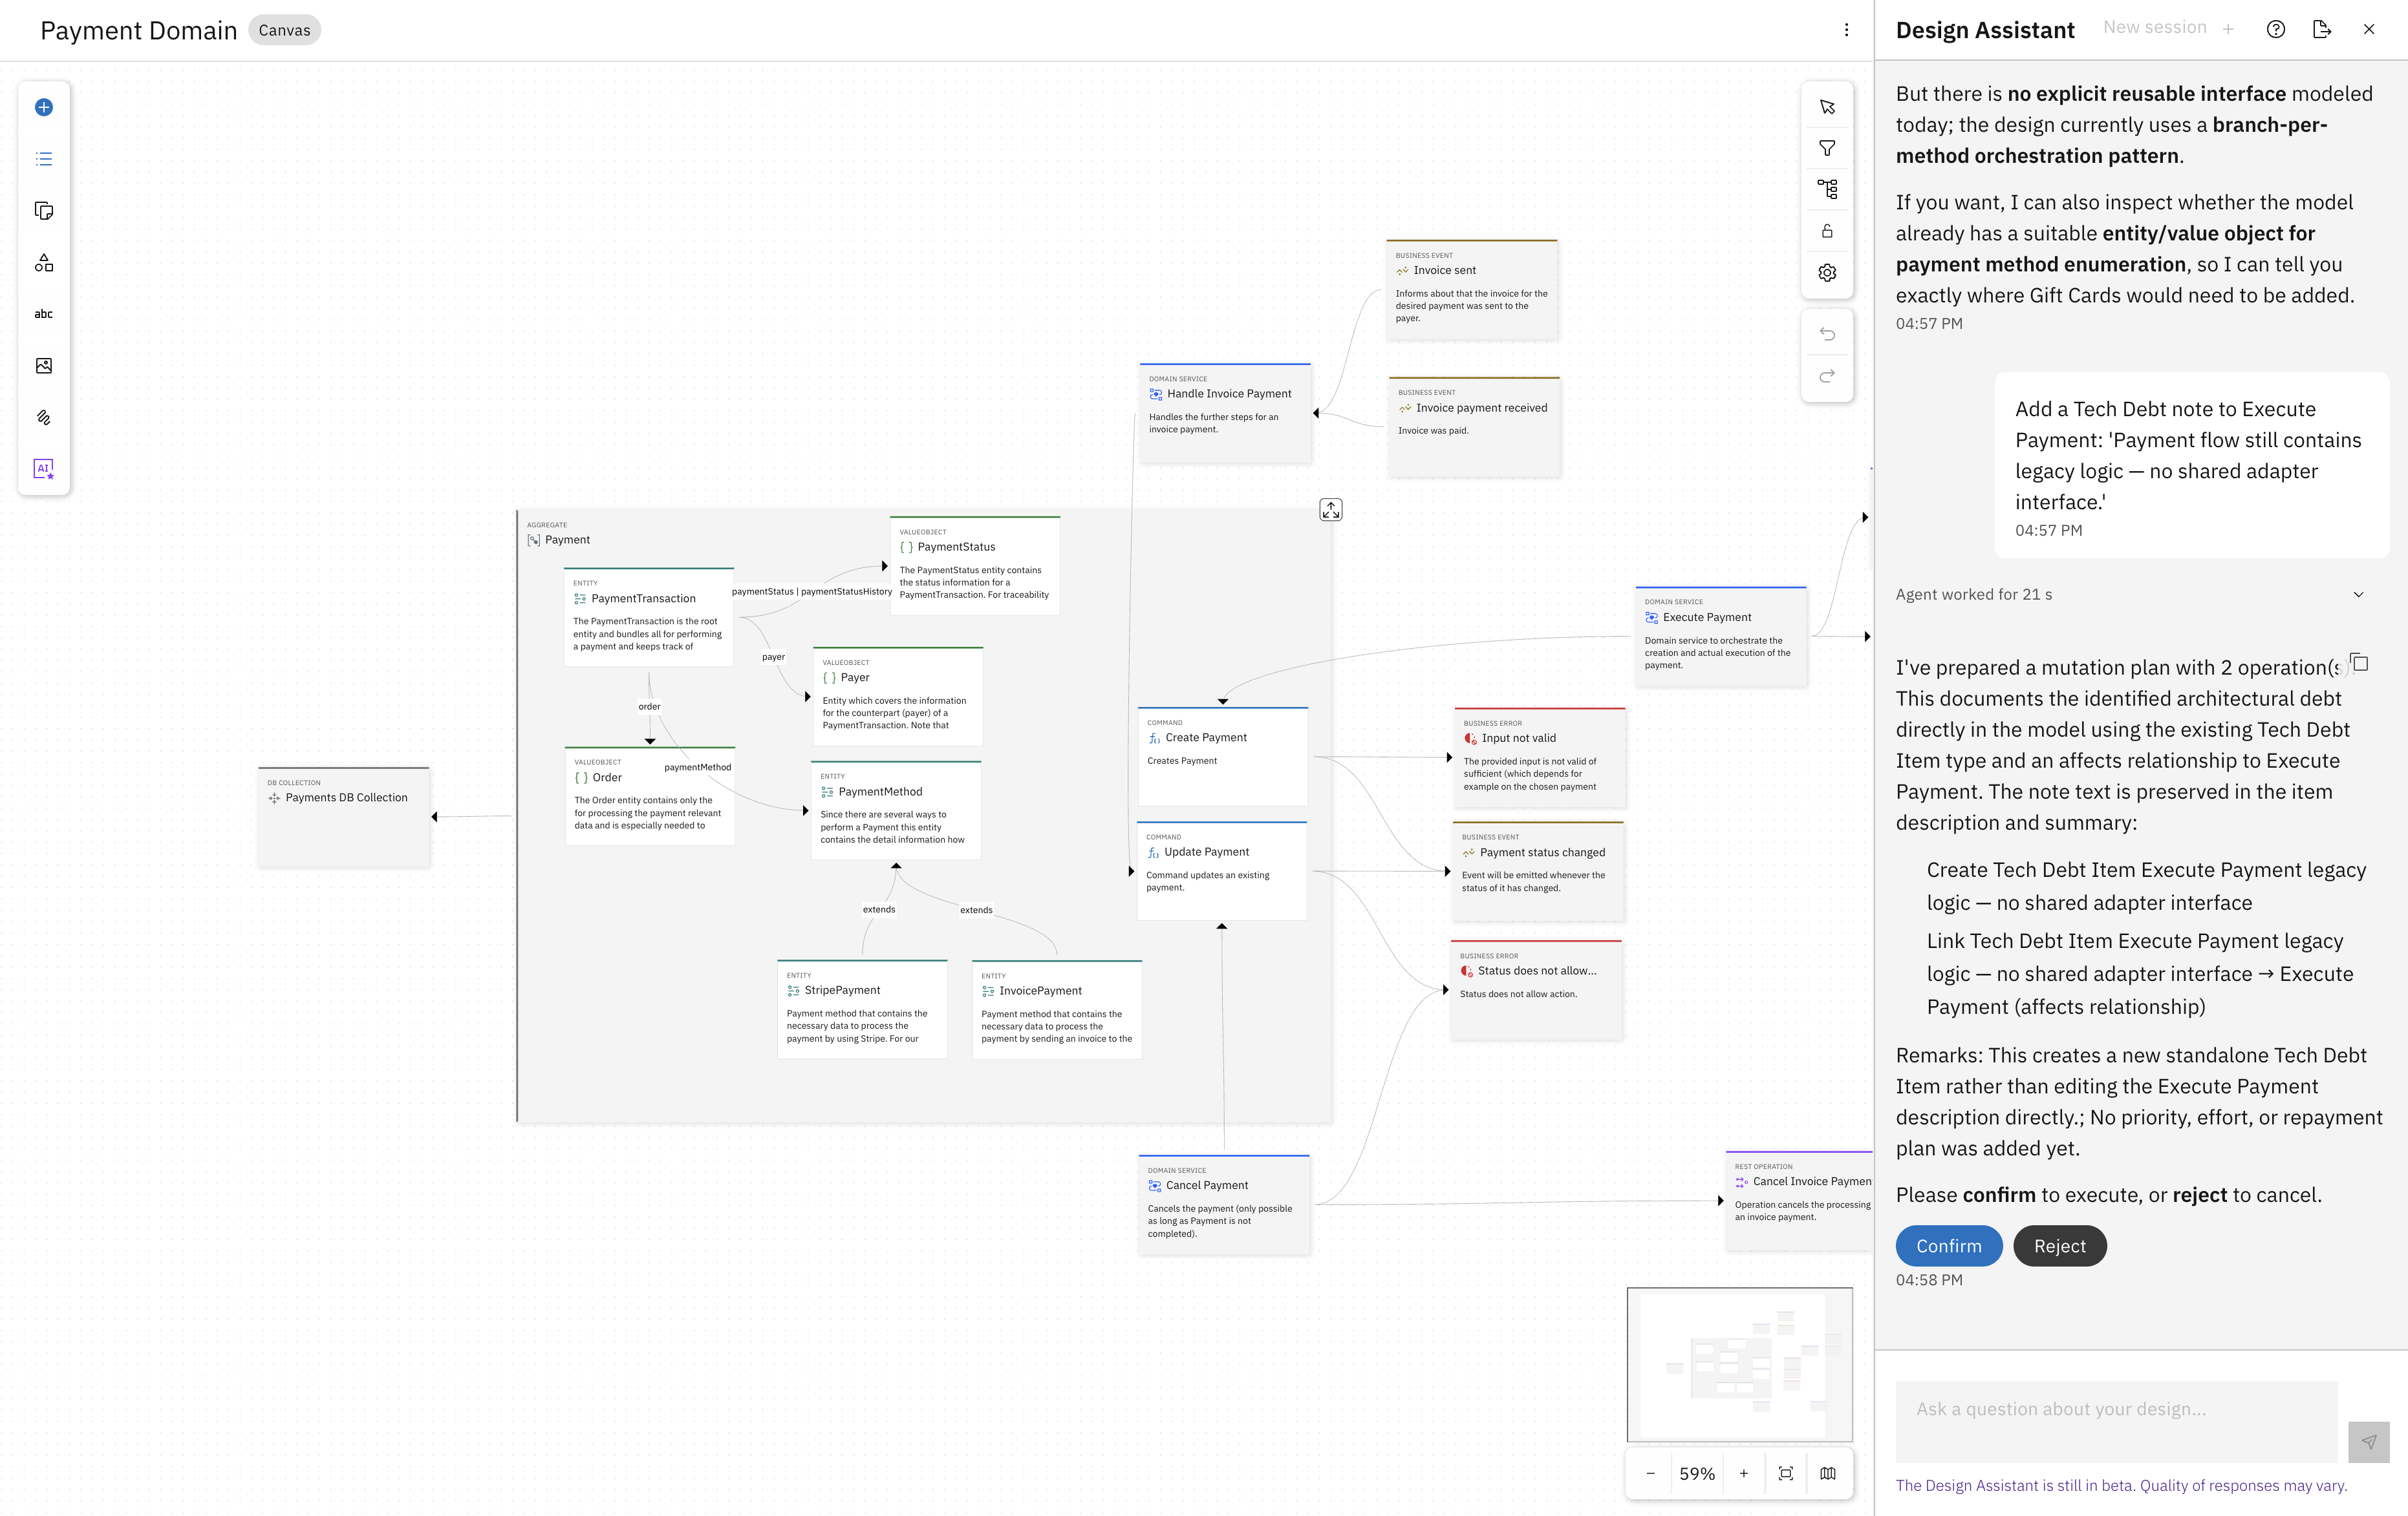
Task: Select the Invoice sent business event
Action: point(1471,290)
